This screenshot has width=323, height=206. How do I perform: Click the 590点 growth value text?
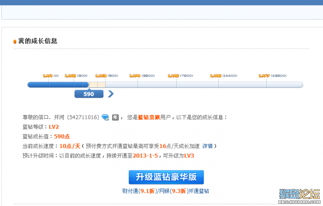(62, 136)
